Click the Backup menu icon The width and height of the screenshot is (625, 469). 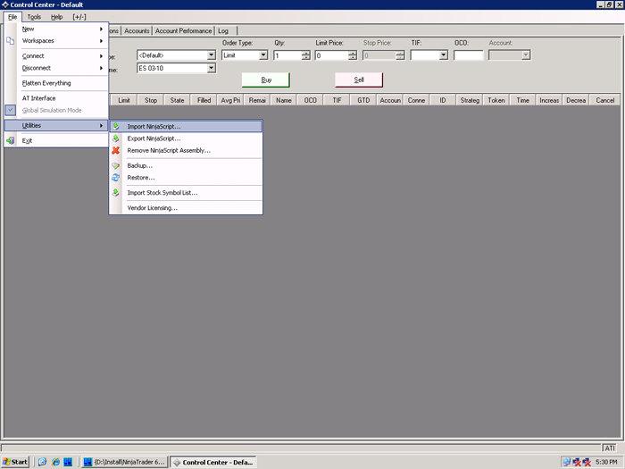tap(116, 166)
